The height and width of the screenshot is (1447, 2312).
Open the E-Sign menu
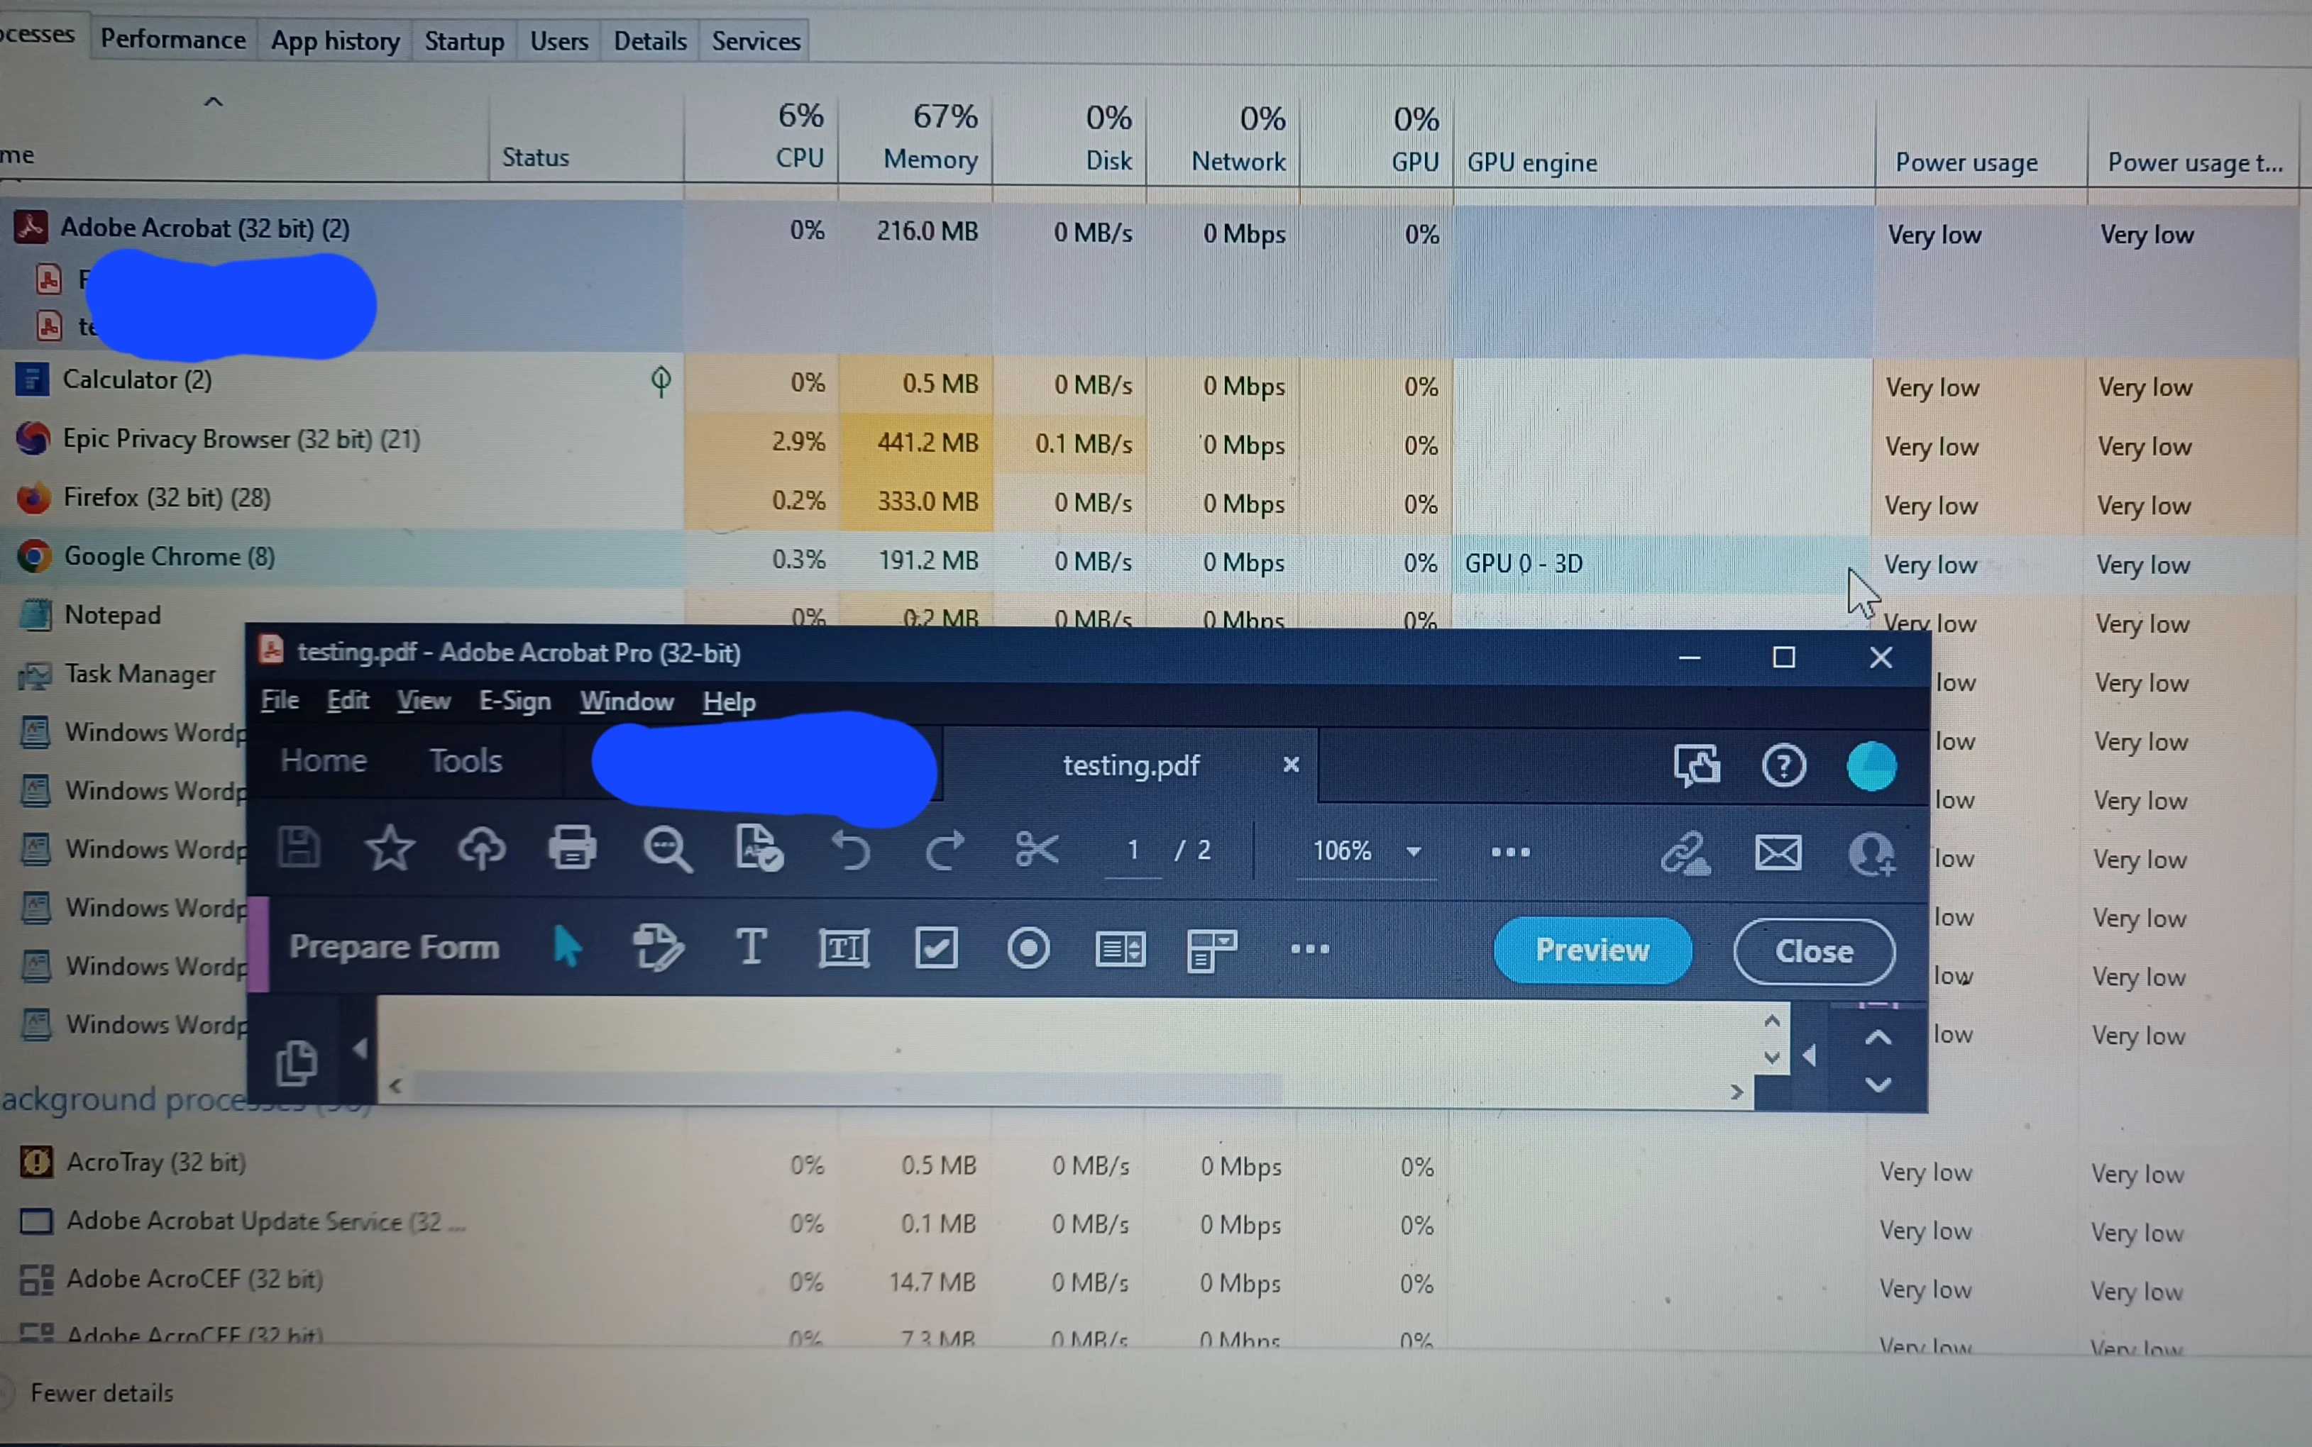click(514, 702)
